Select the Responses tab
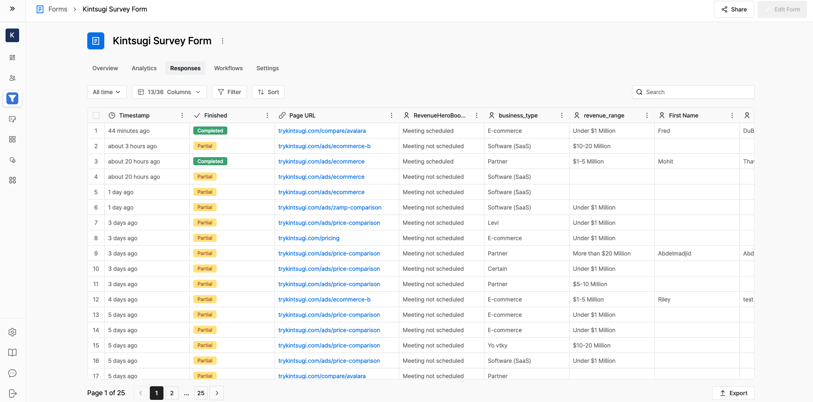This screenshot has width=813, height=402. (x=185, y=68)
